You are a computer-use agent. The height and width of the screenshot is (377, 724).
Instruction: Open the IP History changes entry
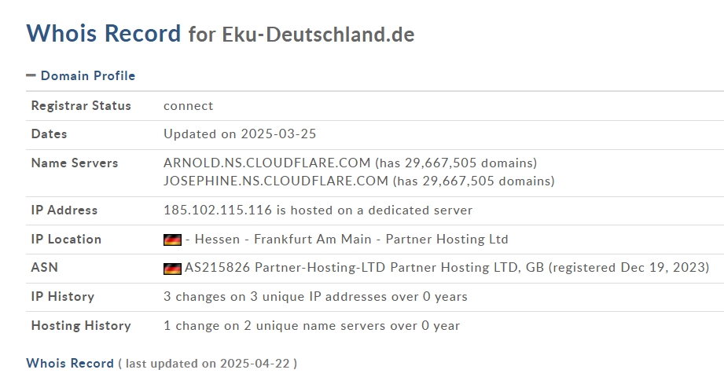tap(315, 297)
